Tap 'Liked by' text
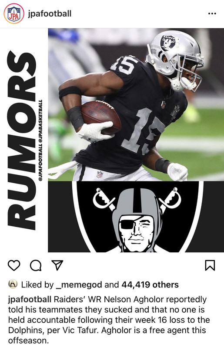Viewport: 224px width, 348px height. pos(37,285)
